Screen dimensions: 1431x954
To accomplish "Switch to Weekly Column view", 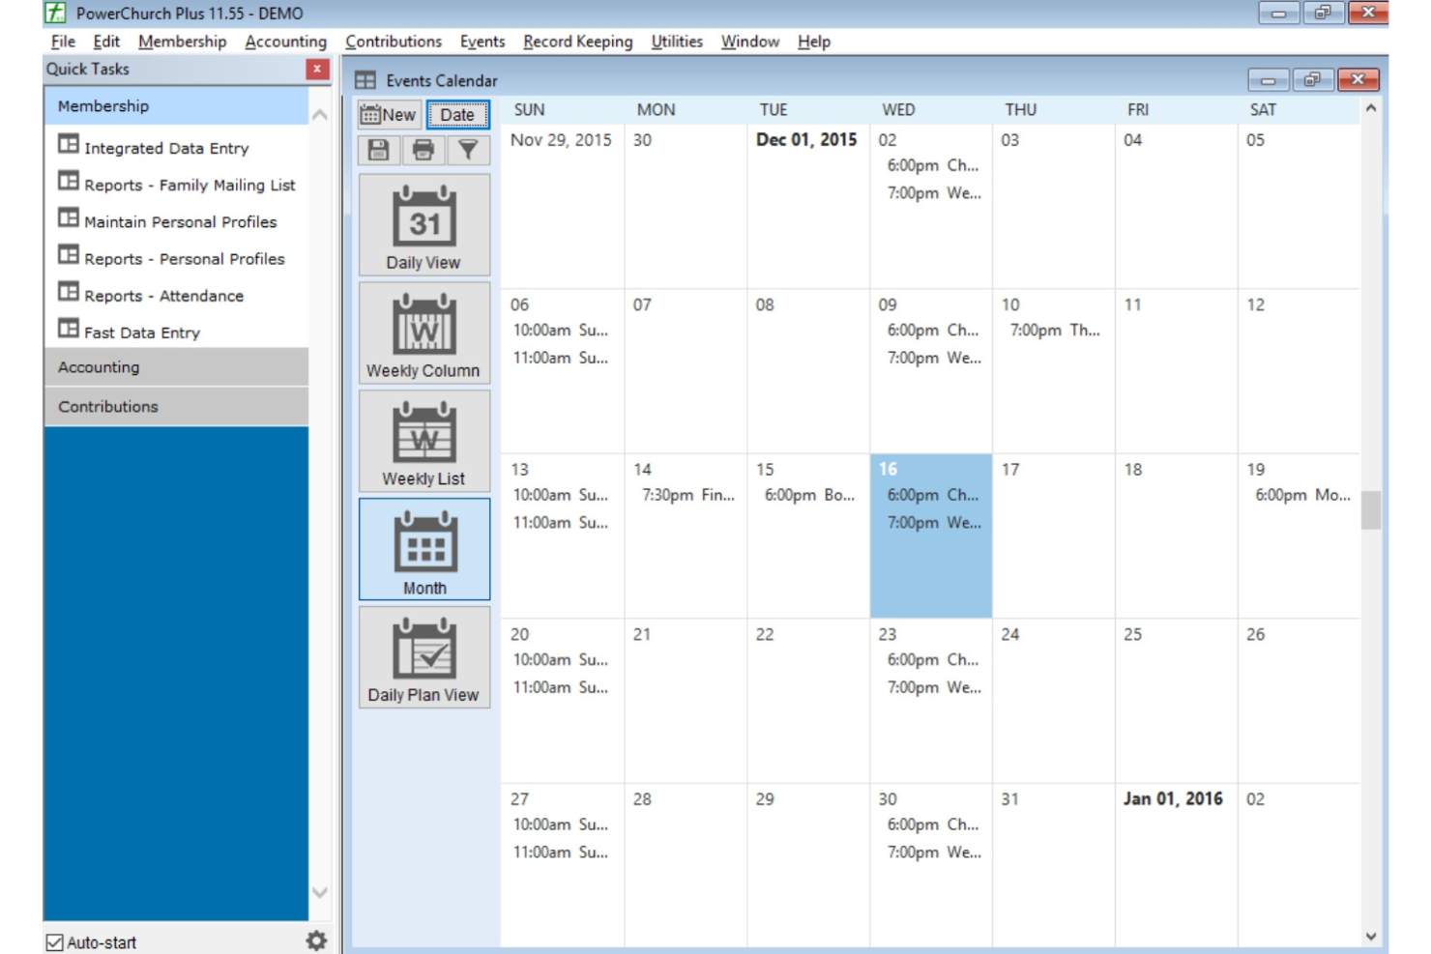I will (423, 333).
